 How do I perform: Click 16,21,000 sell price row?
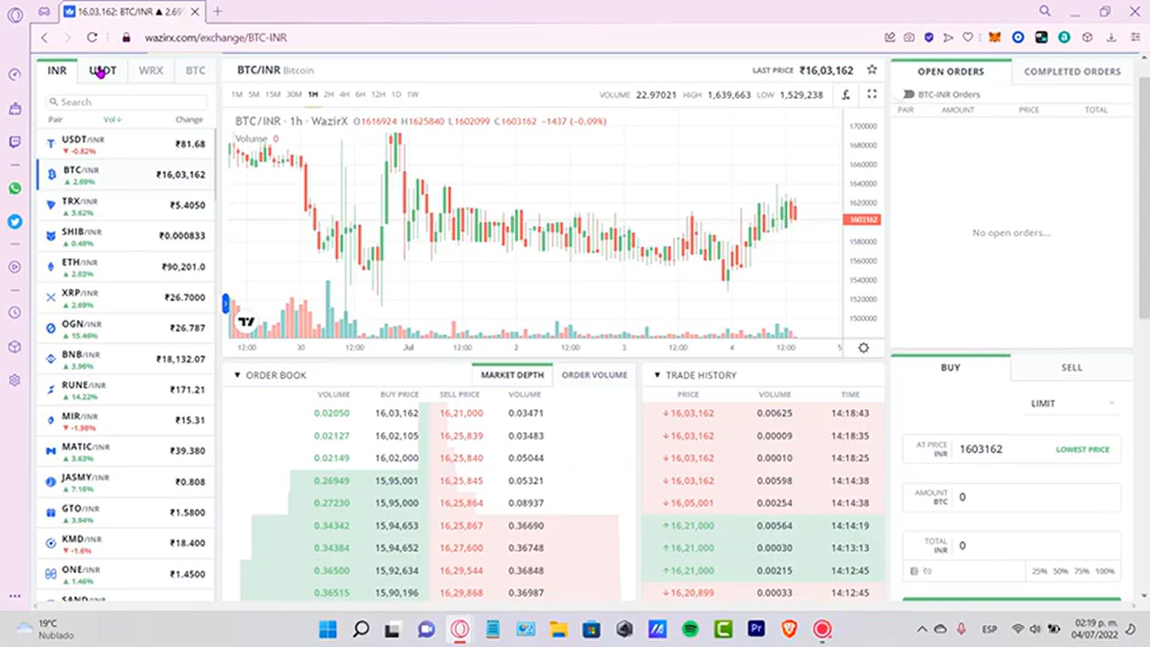tap(461, 413)
